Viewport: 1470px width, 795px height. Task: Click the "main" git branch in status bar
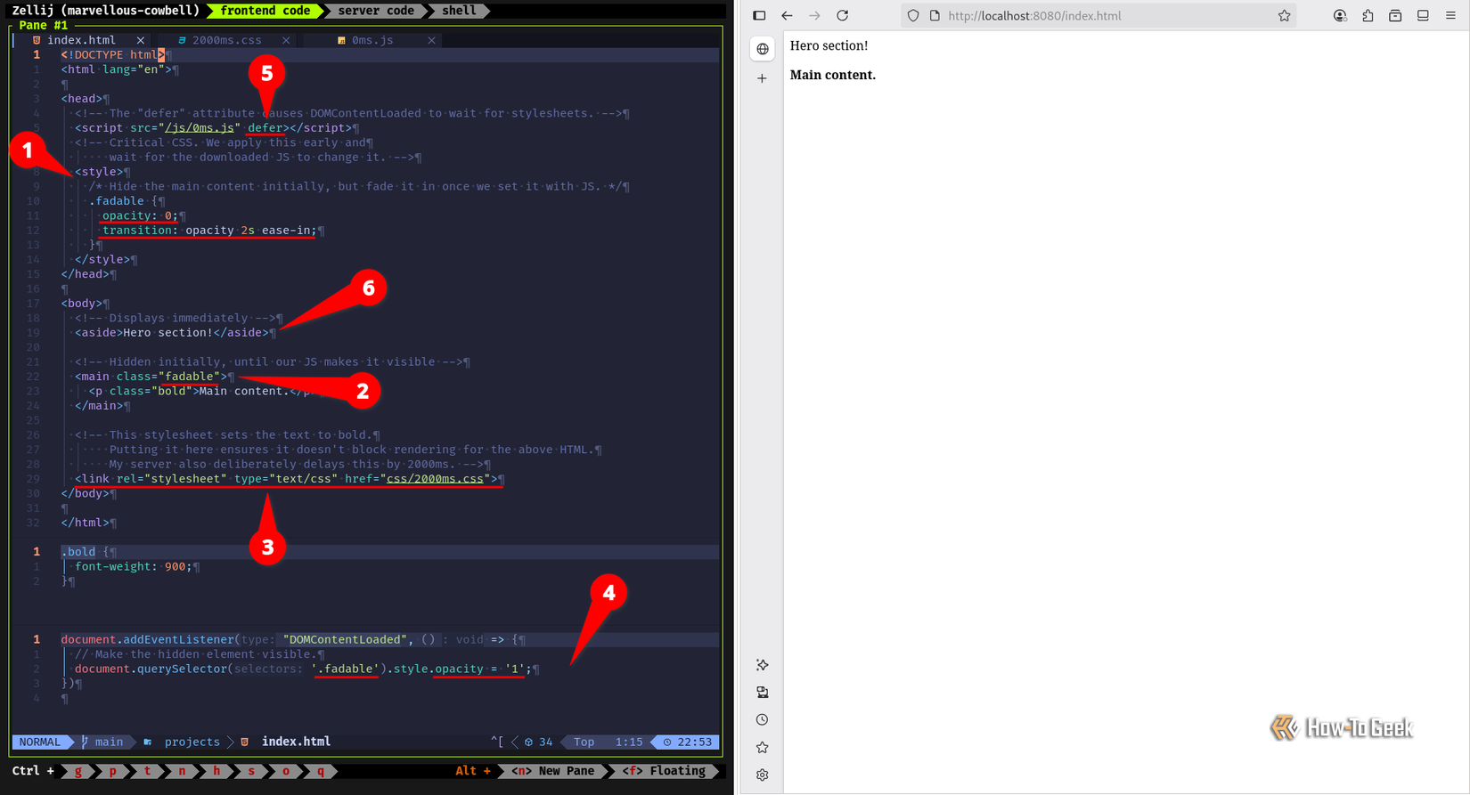109,742
